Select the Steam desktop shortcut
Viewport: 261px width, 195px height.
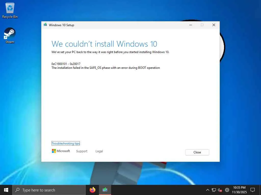(x=10, y=36)
